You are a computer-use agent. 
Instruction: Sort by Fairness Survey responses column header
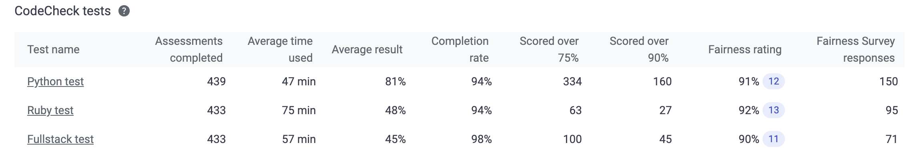tap(856, 50)
